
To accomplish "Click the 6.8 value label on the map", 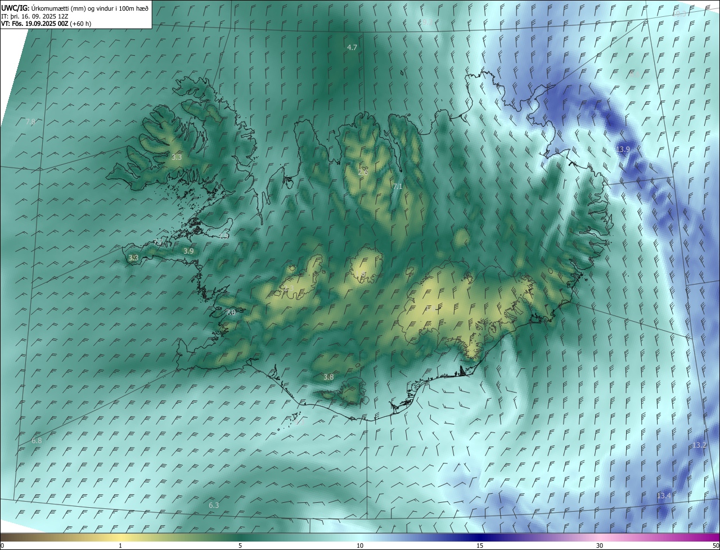I will coord(37,440).
